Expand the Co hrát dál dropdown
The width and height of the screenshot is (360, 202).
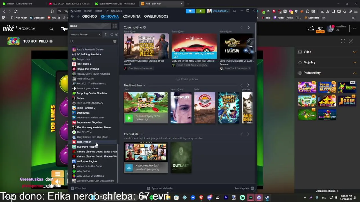(x=142, y=134)
